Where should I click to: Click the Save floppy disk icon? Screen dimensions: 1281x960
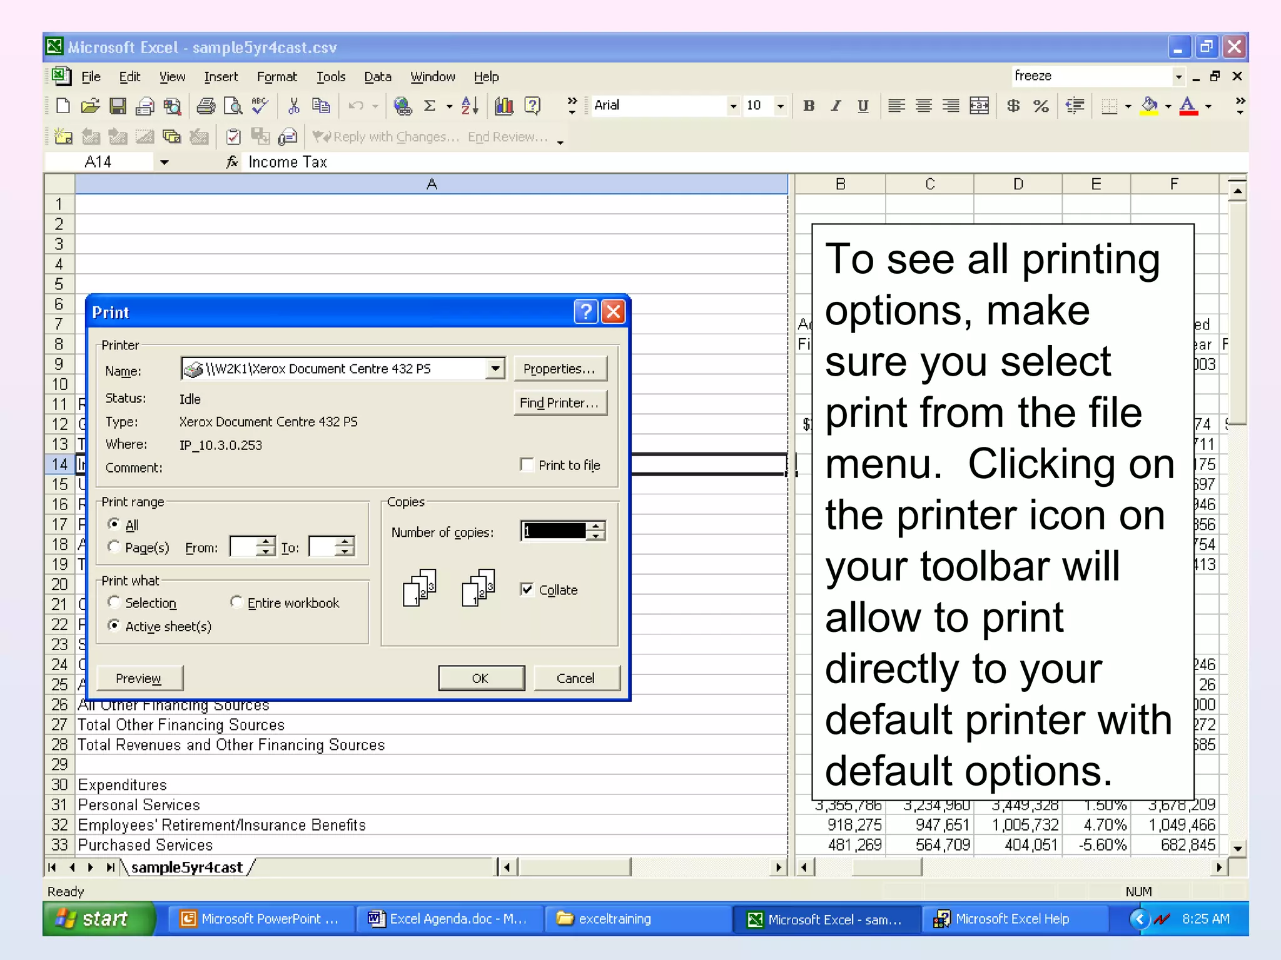pos(118,106)
